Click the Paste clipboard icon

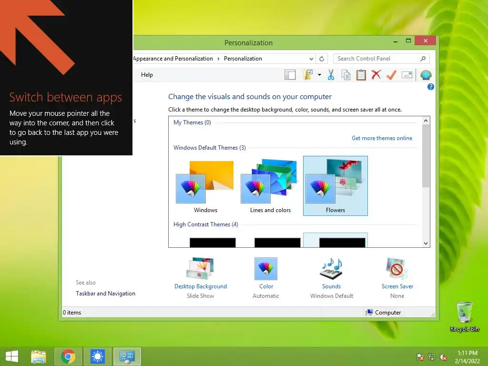(x=361, y=75)
